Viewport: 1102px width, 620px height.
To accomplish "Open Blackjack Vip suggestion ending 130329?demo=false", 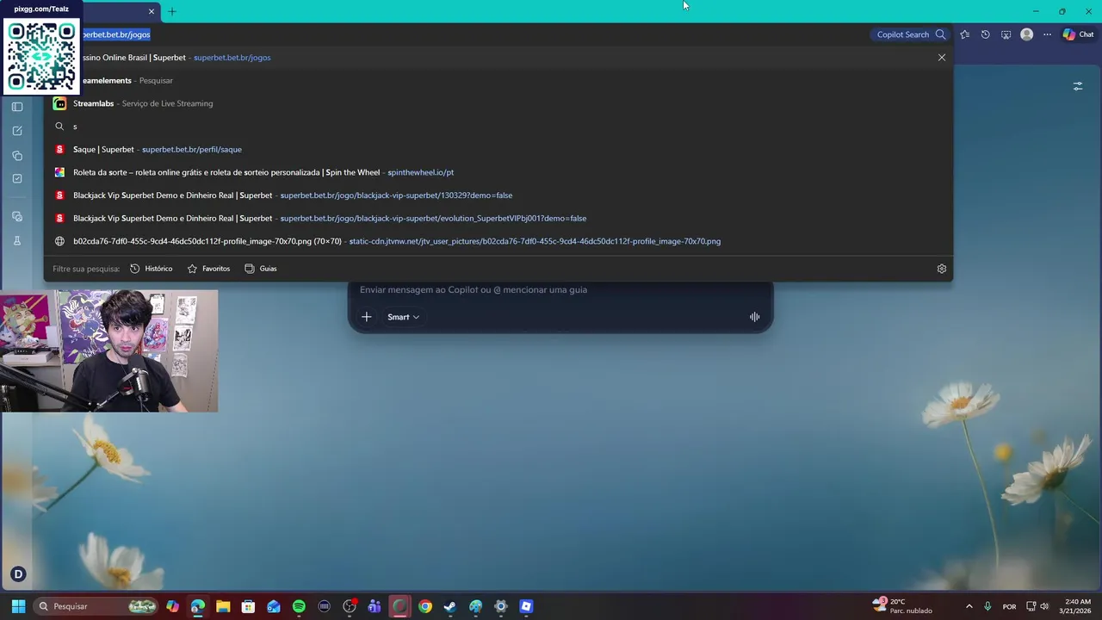I will point(498,195).
